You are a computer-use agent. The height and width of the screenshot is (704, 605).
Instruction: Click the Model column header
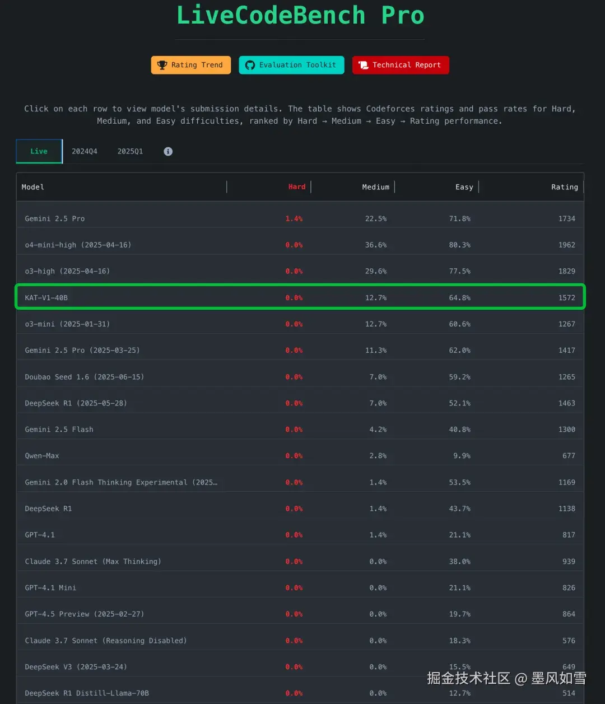coord(33,187)
